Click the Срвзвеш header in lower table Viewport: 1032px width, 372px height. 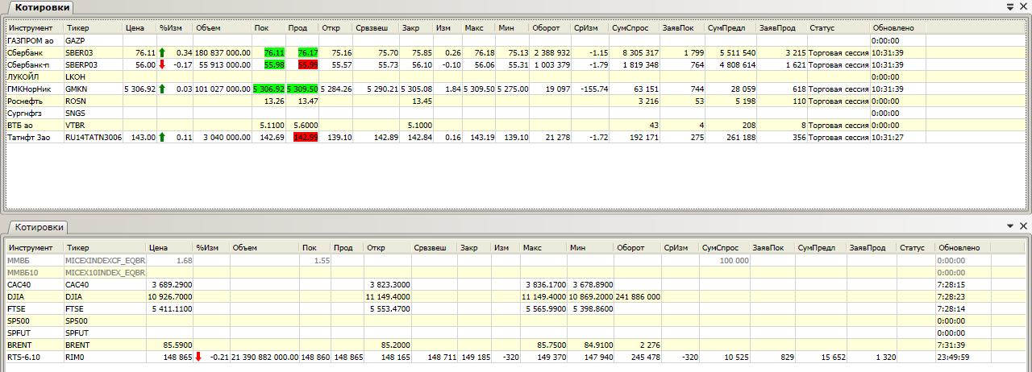434,247
